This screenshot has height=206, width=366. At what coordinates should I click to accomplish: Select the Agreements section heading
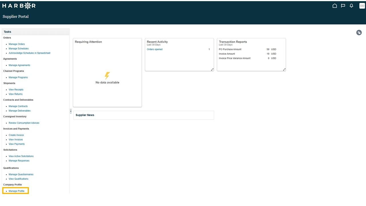[x=10, y=59]
